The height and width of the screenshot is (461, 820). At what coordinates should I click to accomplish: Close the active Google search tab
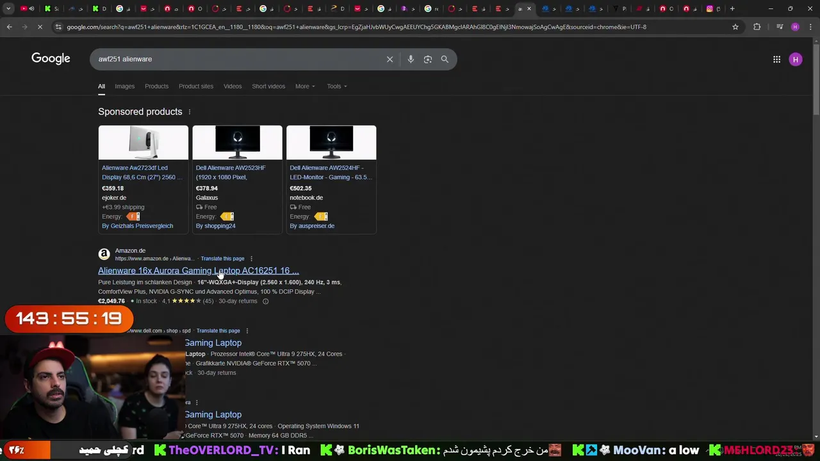click(x=529, y=8)
